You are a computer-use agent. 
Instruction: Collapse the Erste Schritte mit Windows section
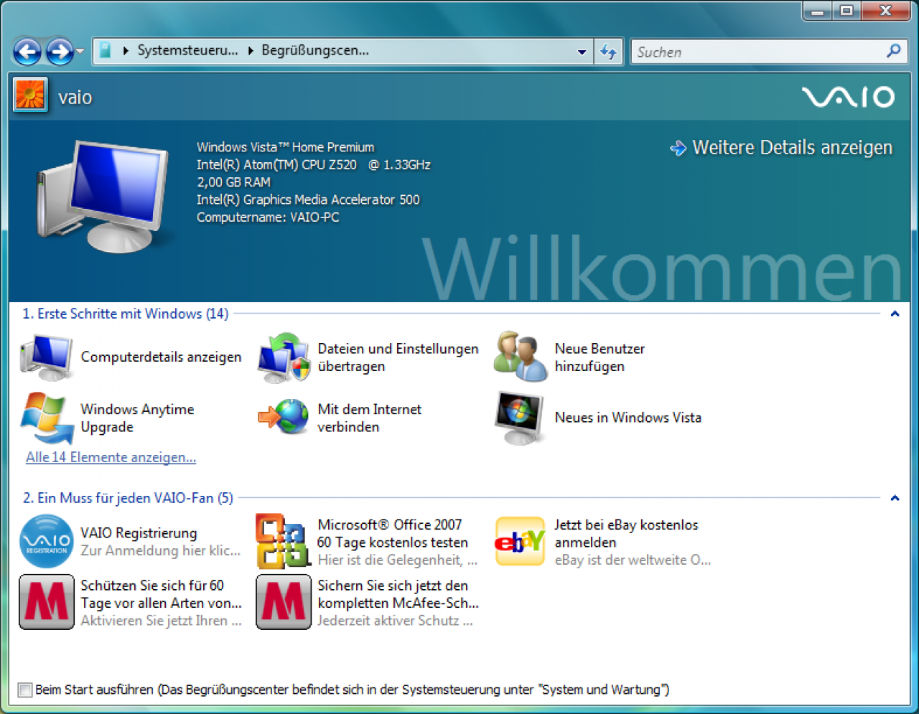pos(895,314)
